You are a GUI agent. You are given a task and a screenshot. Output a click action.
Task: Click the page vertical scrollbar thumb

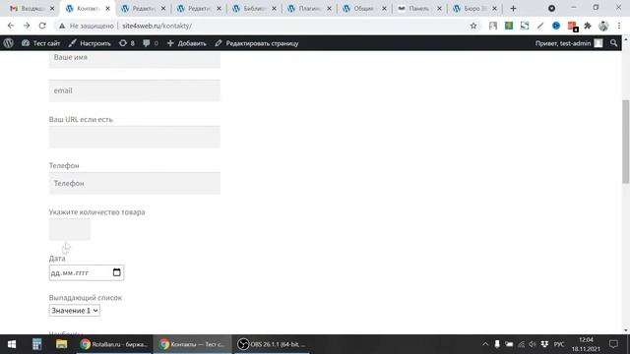click(626, 142)
